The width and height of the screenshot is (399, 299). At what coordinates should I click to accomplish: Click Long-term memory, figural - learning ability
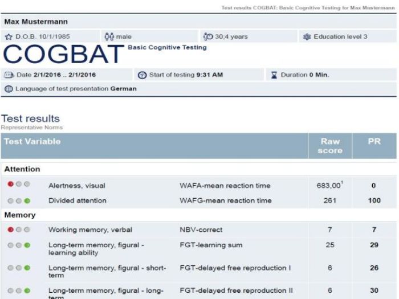(96, 249)
